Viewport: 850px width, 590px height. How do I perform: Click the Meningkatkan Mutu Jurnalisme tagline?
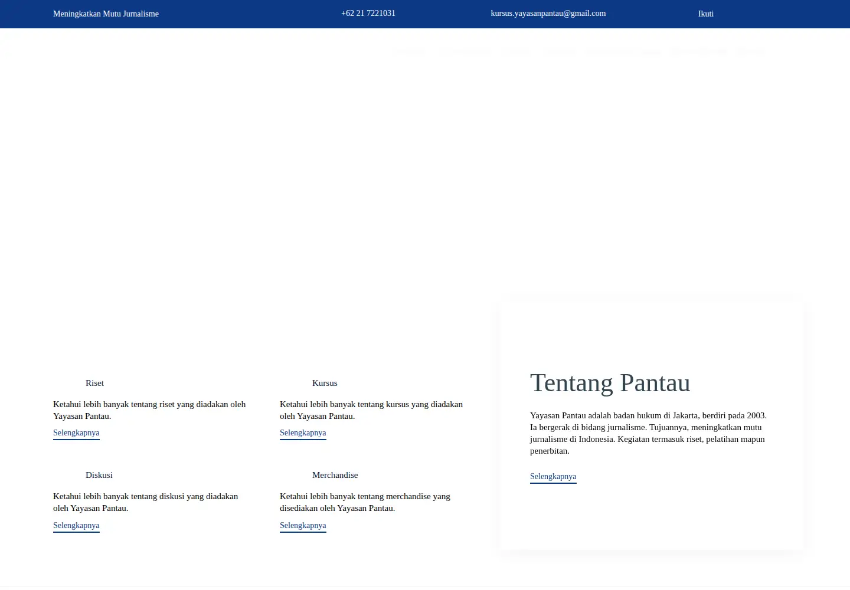point(106,14)
